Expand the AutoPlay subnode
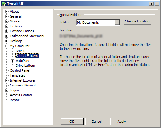Viewport: 161px width, 128px height. click(x=12, y=61)
